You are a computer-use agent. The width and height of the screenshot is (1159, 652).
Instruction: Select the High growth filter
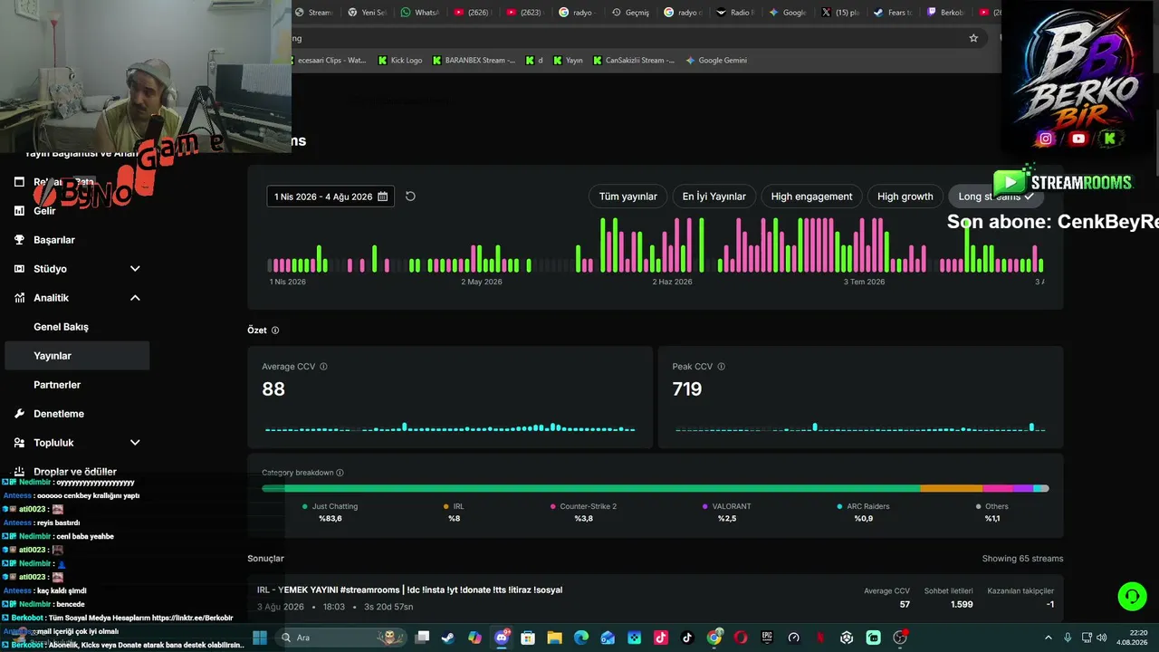pyautogui.click(x=905, y=197)
